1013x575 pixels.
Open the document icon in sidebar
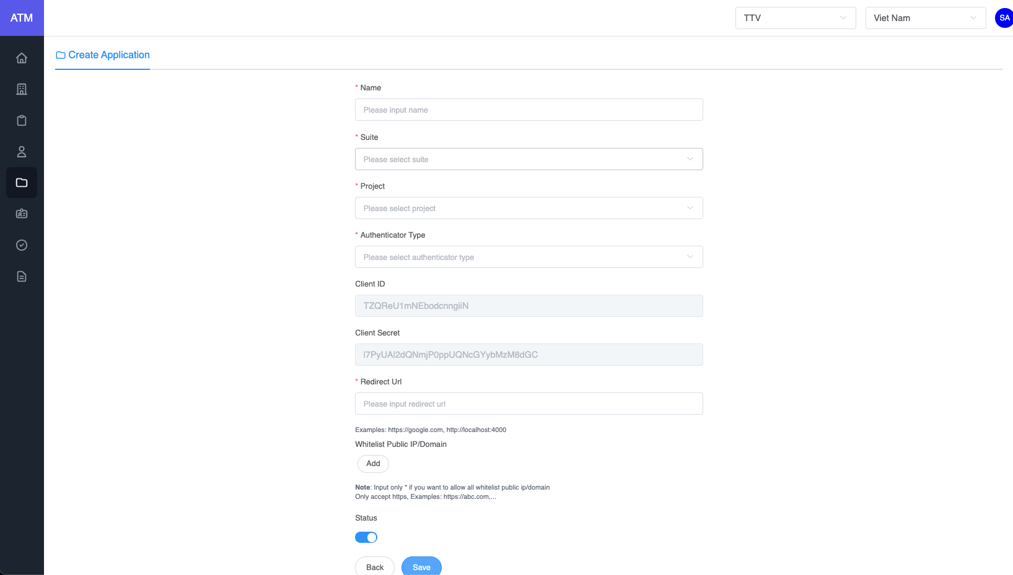(22, 277)
